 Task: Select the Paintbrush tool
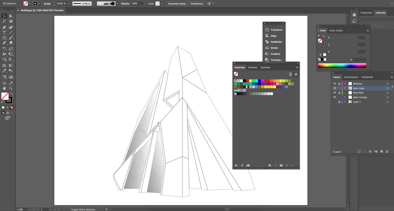point(11,38)
